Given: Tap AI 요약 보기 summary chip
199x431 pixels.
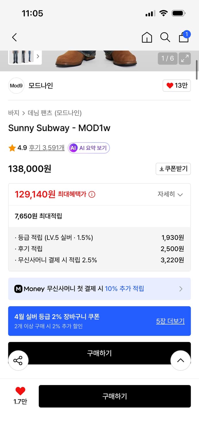Looking at the screenshot, I should click(88, 148).
